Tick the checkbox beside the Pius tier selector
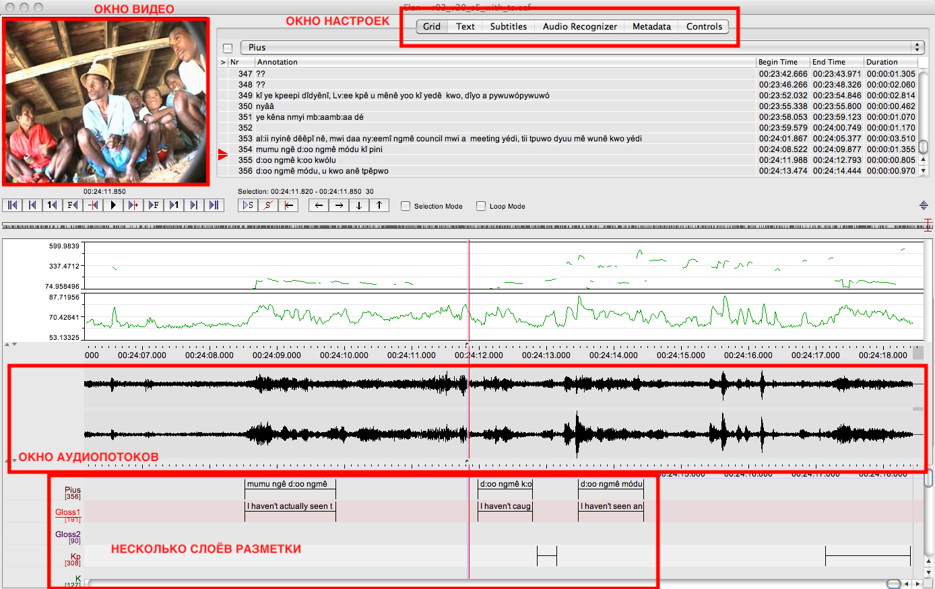This screenshot has height=589, width=935. 228,48
